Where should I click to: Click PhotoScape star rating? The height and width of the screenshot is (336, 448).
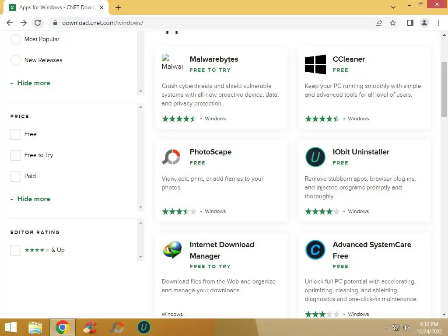click(x=179, y=212)
